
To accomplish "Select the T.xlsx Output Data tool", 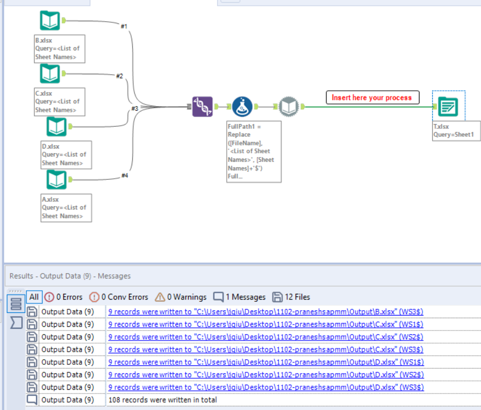I will [448, 107].
